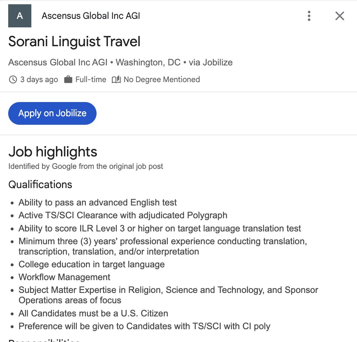Click the College education in target language bullet
The width and height of the screenshot is (357, 342).
(92, 264)
